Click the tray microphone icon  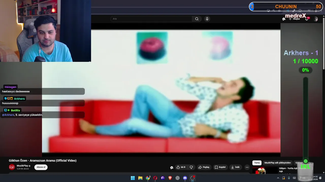[289, 178]
